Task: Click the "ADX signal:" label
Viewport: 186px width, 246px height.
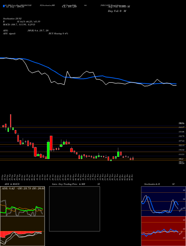Action: pos(9,34)
